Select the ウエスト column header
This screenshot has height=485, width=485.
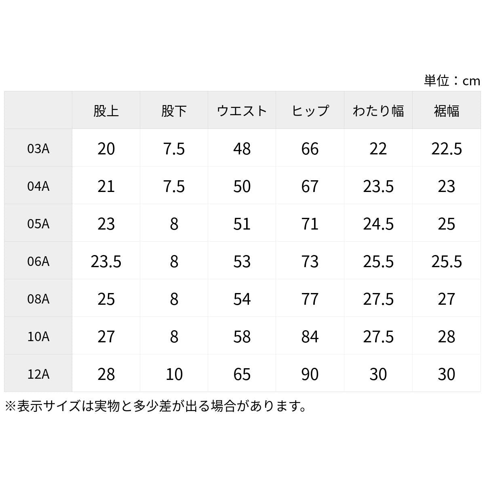(x=242, y=110)
